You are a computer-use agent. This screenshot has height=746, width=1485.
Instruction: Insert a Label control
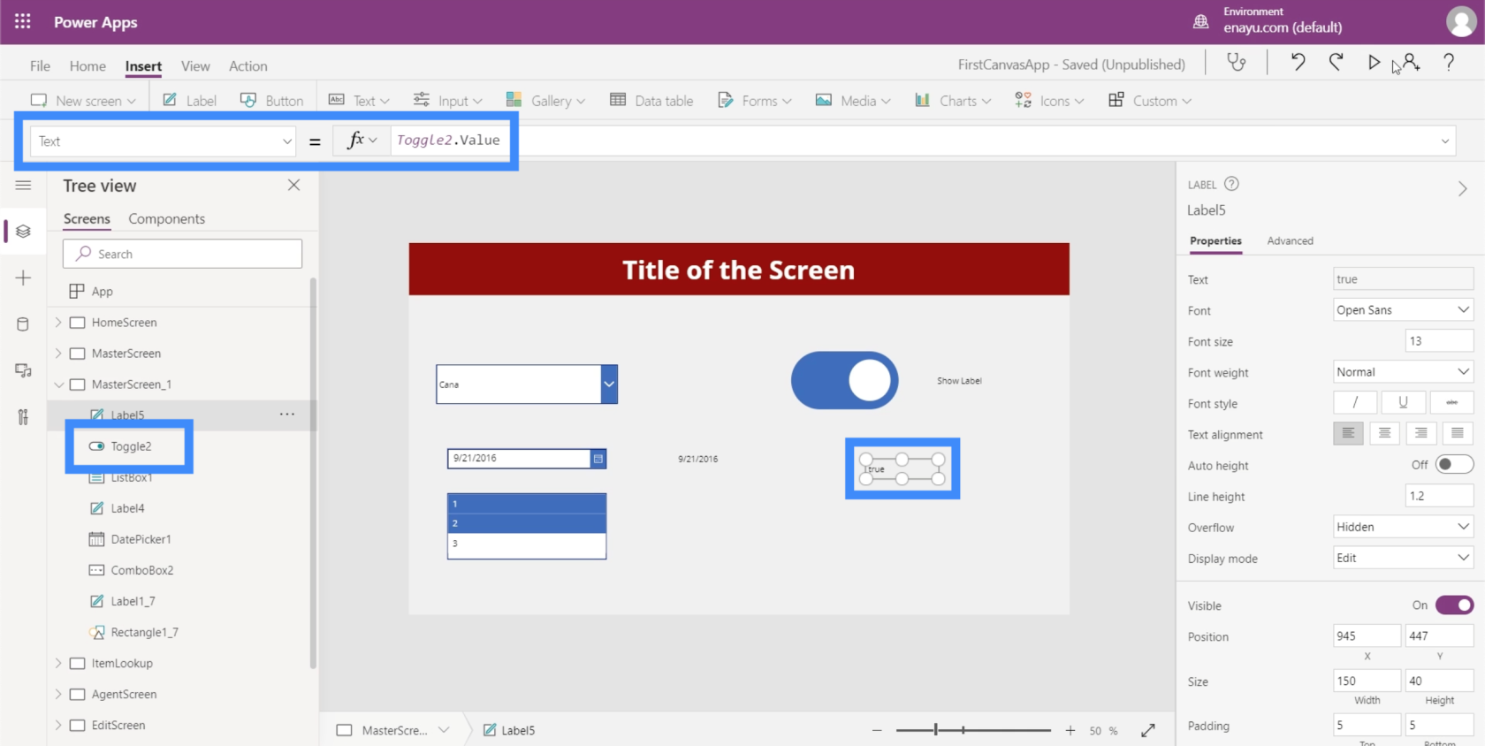189,101
